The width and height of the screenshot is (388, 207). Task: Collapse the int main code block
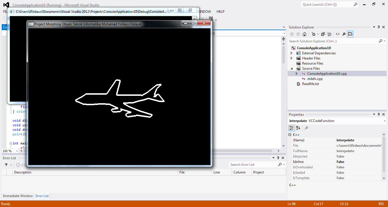10,144
